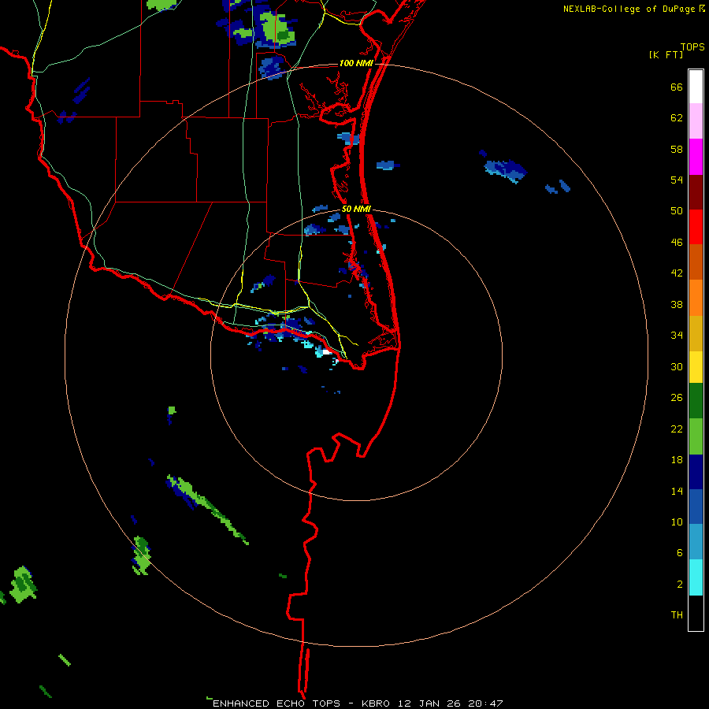Click the ENHANCED ECHO TOPS caption
The height and width of the screenshot is (709, 709).
277,703
